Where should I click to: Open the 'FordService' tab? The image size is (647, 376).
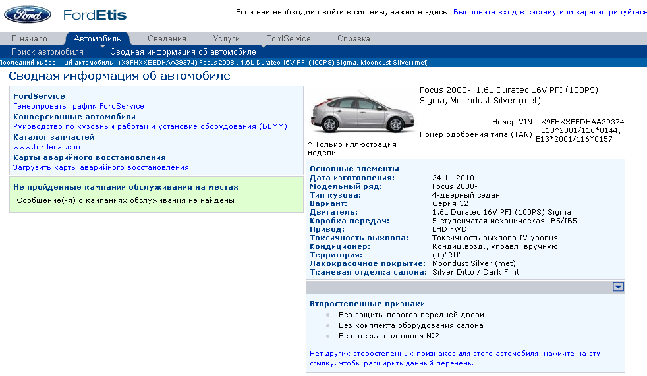click(x=289, y=38)
